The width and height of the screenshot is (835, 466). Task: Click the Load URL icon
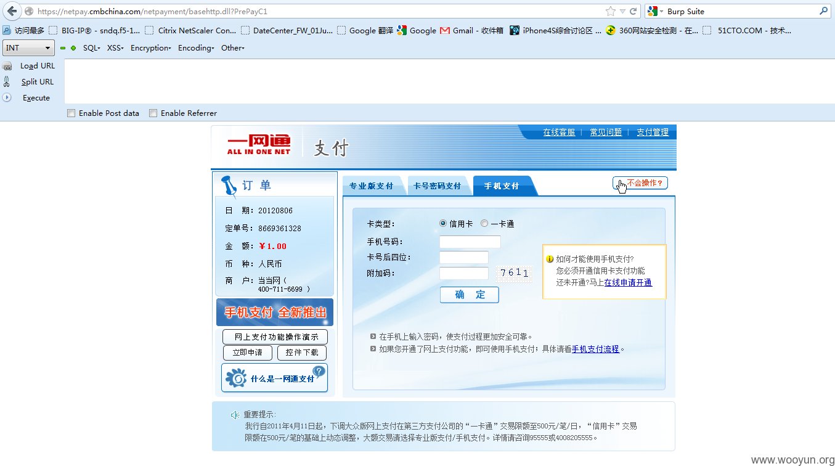pos(7,66)
